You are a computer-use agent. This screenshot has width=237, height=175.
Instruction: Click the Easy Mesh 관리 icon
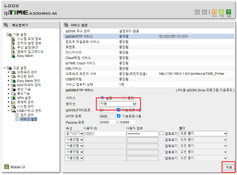pos(13,81)
